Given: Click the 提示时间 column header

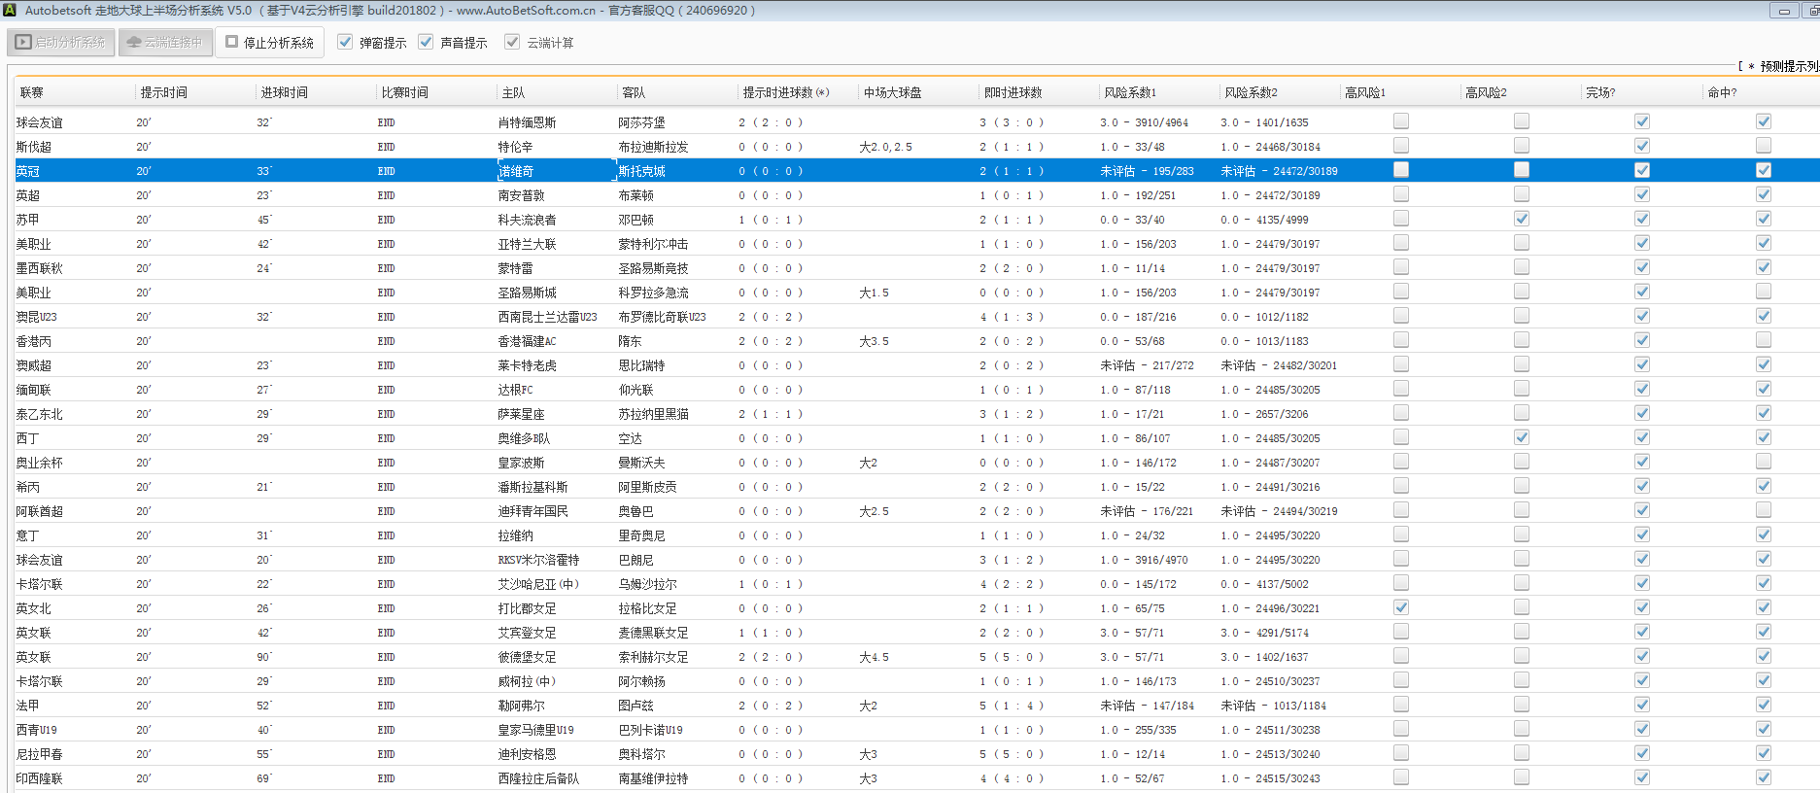Looking at the screenshot, I should pyautogui.click(x=163, y=92).
